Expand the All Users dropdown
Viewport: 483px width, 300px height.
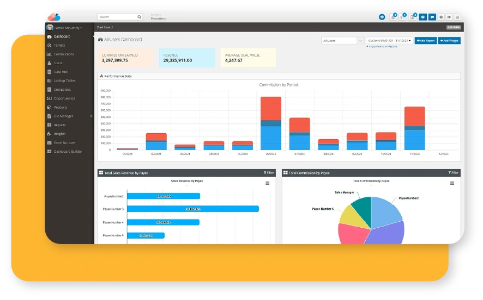(x=342, y=41)
